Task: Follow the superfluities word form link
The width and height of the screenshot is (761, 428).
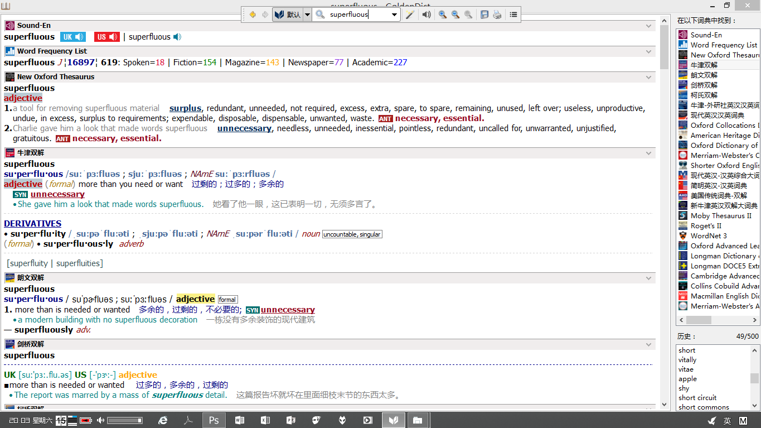Action: (x=78, y=263)
